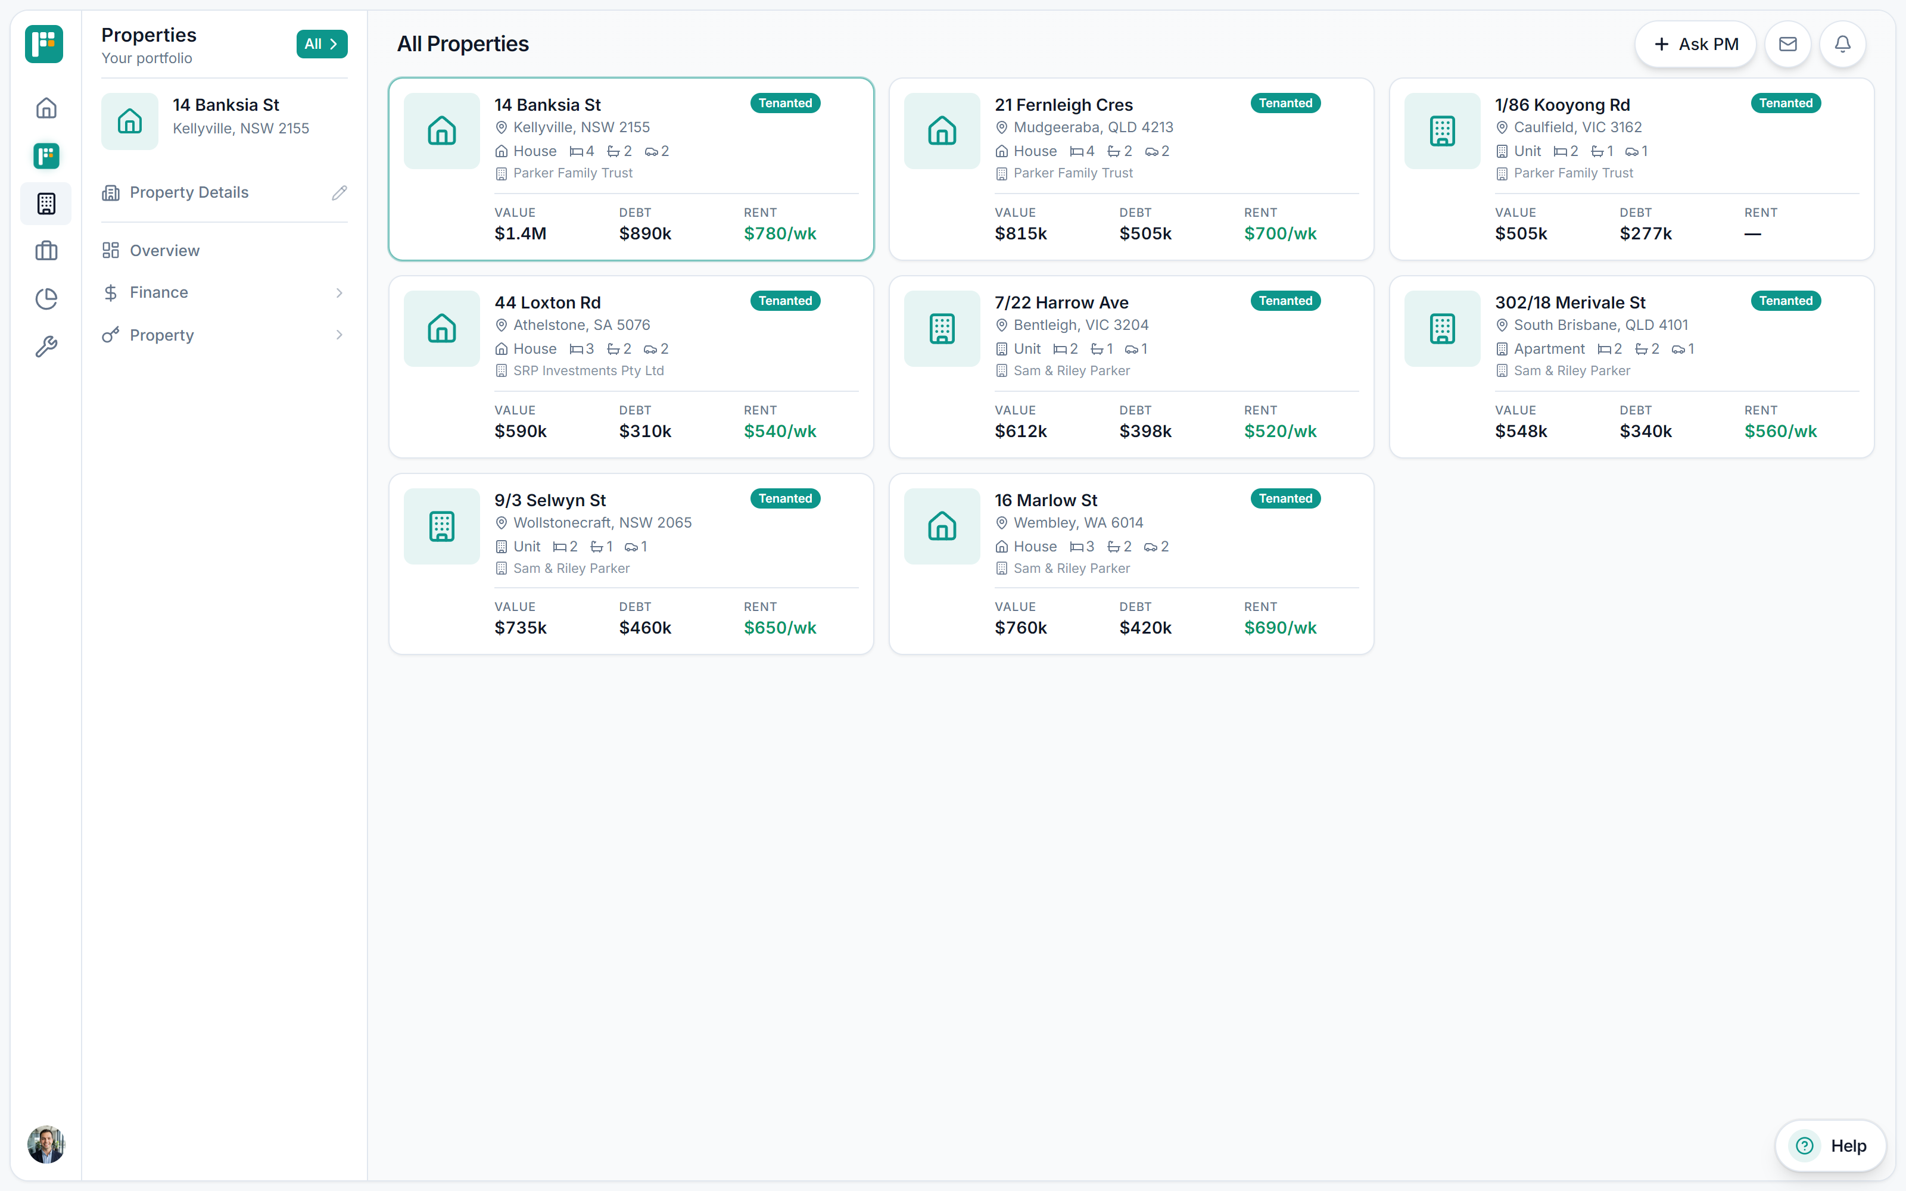Open the 14 Banksia St card title
1906x1191 pixels.
(547, 105)
